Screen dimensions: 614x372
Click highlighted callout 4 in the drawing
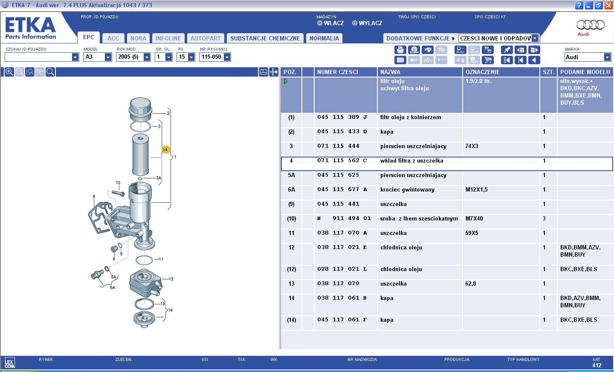click(x=166, y=149)
